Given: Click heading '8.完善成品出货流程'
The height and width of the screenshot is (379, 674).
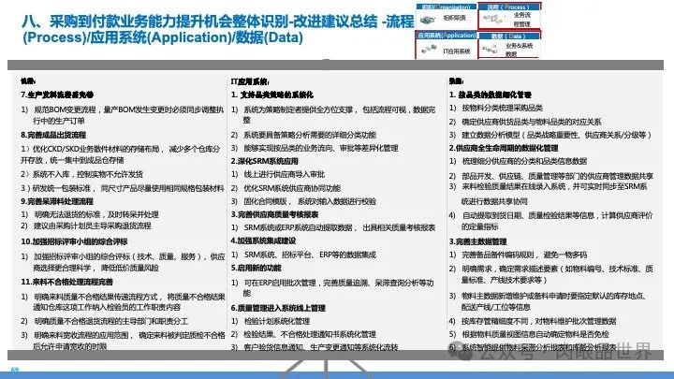Looking at the screenshot, I should click(53, 135).
